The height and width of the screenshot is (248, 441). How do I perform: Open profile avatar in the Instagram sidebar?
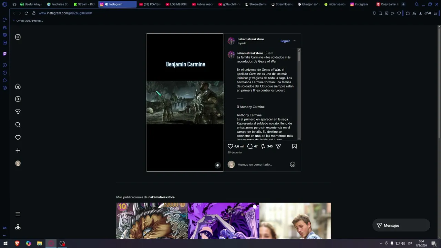(x=18, y=163)
